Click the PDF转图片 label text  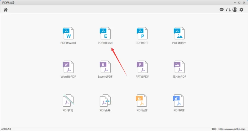(x=179, y=43)
